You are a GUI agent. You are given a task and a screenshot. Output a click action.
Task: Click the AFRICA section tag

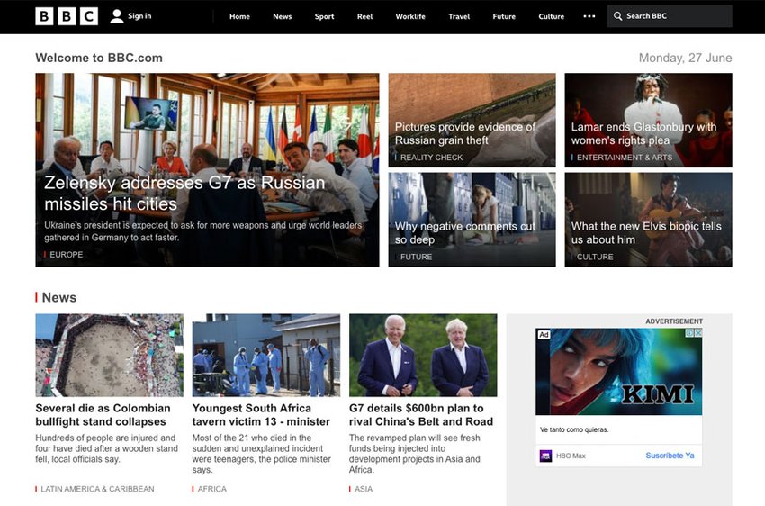click(x=211, y=489)
